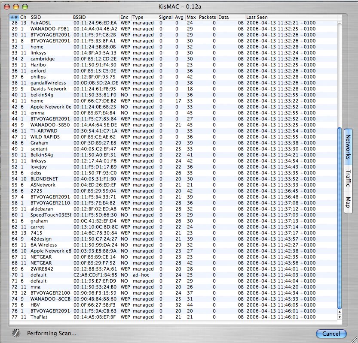The width and height of the screenshot is (358, 343).
Task: Sort by Type column header
Action: pos(144,17)
